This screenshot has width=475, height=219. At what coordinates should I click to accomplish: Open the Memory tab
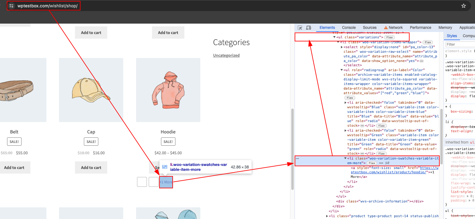pos(445,28)
